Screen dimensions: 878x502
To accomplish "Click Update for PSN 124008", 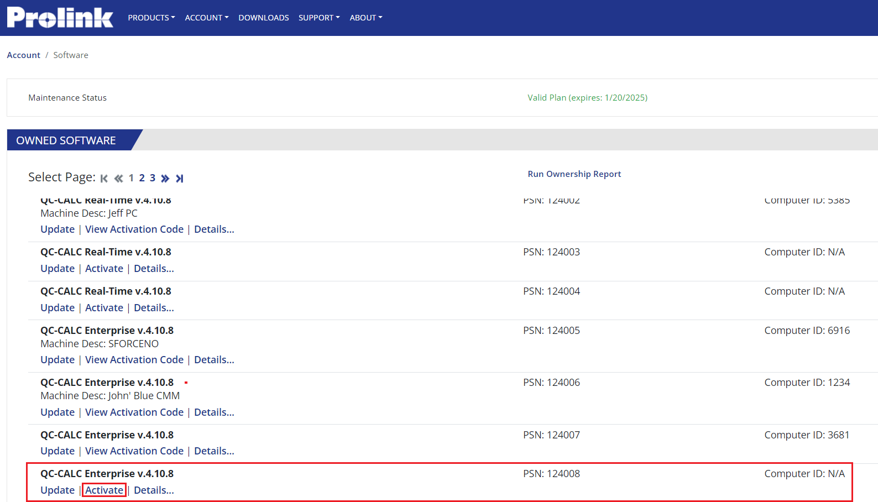I will pyautogui.click(x=58, y=490).
